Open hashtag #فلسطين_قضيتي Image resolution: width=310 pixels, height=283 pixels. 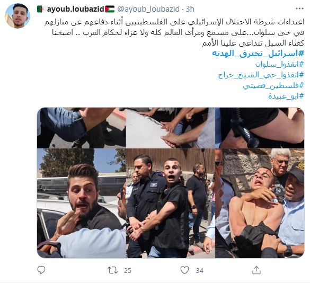(273, 86)
